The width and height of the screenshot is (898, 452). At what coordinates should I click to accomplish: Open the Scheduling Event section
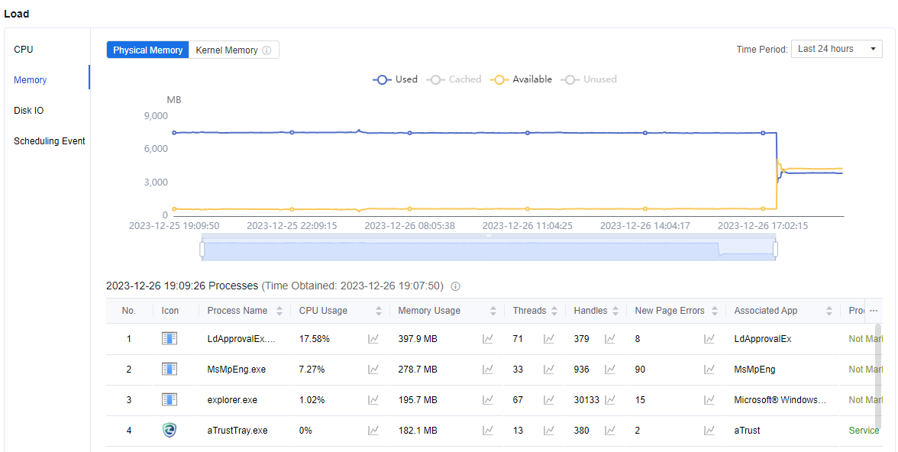pos(50,141)
